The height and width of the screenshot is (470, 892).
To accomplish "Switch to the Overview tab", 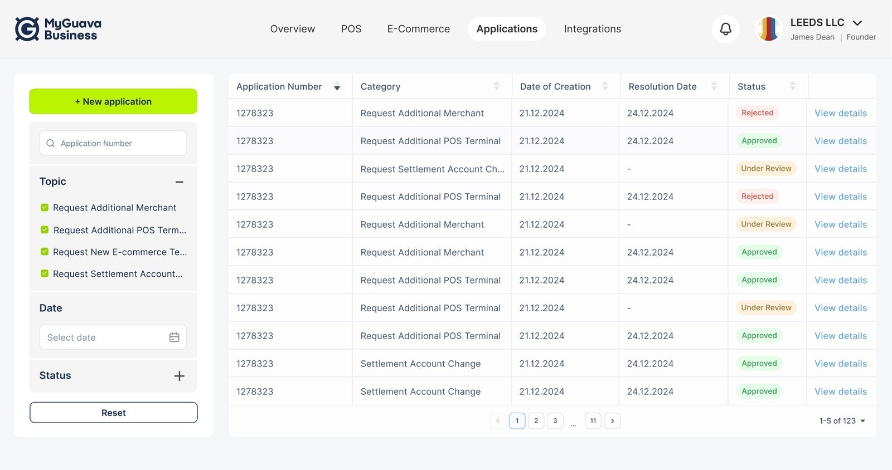I will [x=293, y=29].
